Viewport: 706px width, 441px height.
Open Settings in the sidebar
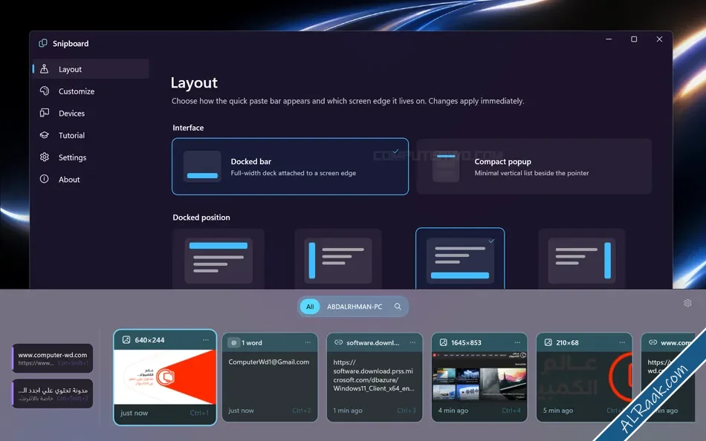tap(91, 157)
